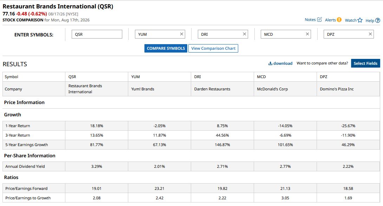Select the 1-Year Return row label
The width and height of the screenshot is (383, 206).
18,126
